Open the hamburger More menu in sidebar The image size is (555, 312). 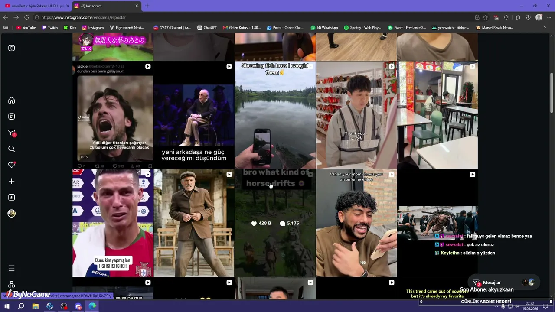(x=12, y=268)
